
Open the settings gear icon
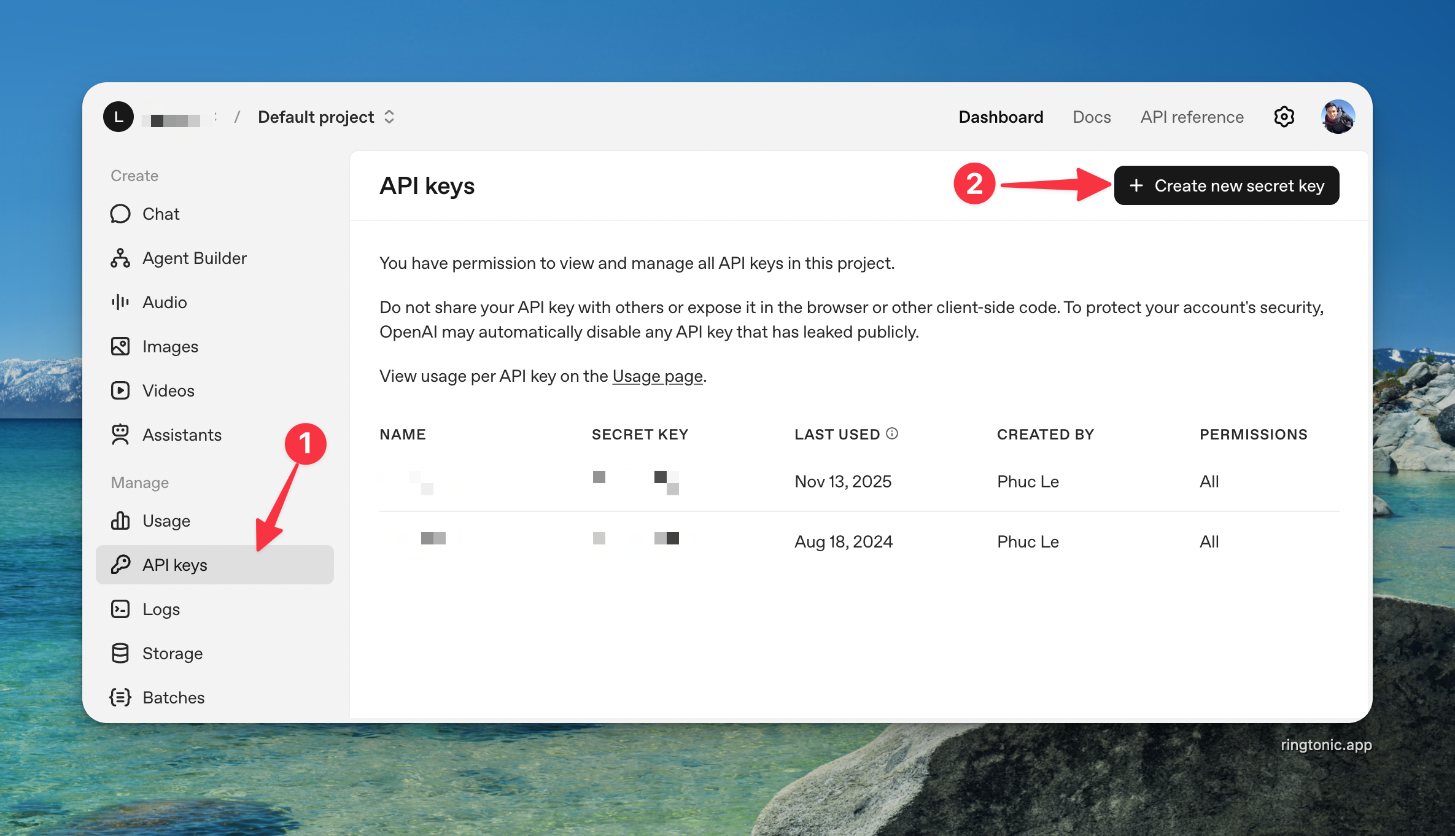coord(1284,117)
